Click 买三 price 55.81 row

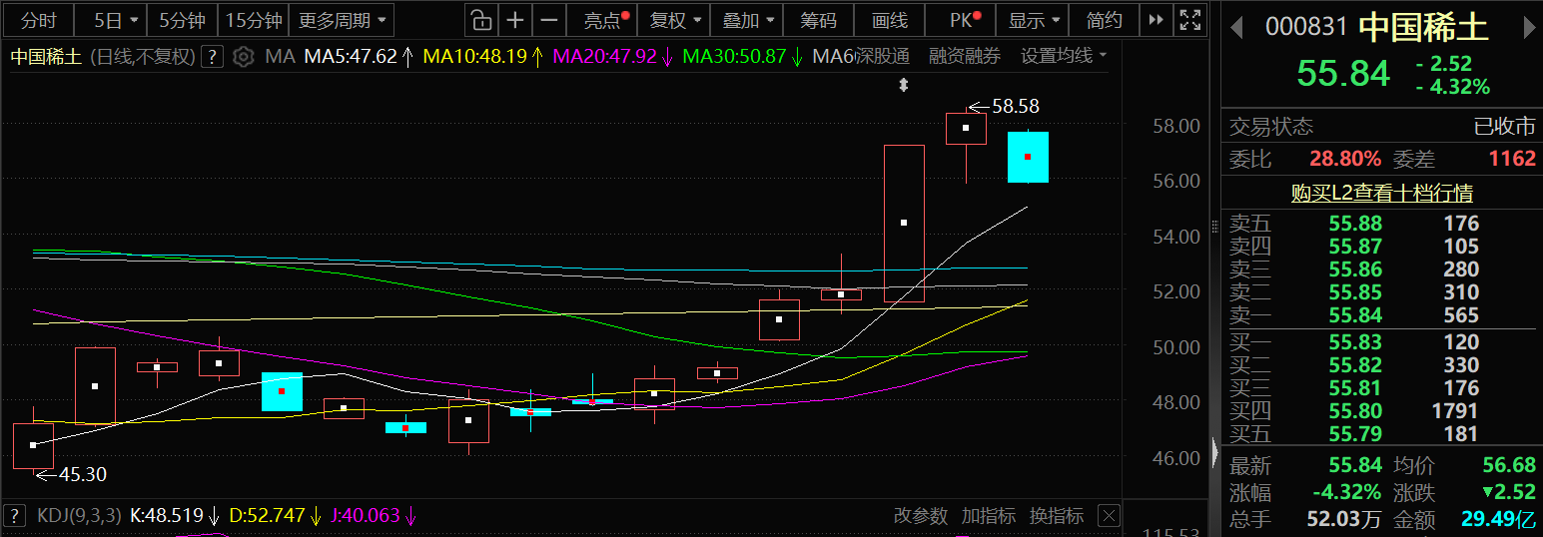coord(1381,388)
